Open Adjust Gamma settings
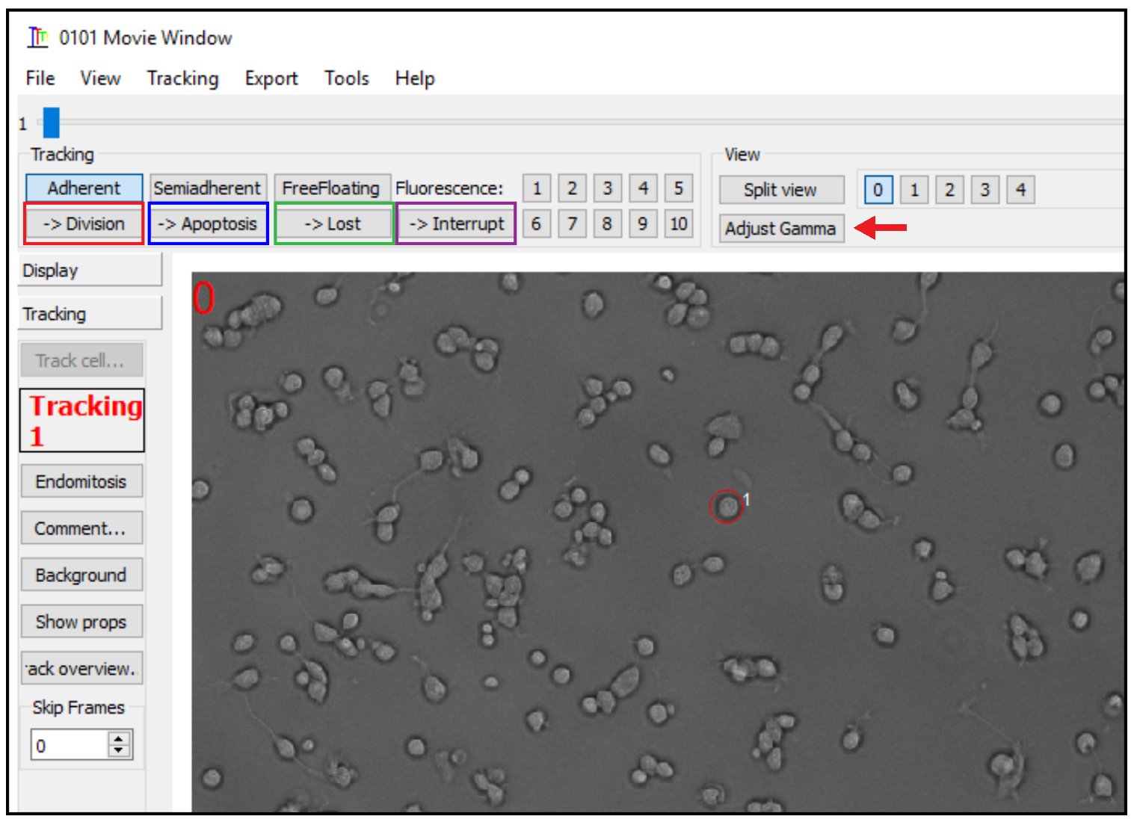The height and width of the screenshot is (825, 1134). (780, 229)
